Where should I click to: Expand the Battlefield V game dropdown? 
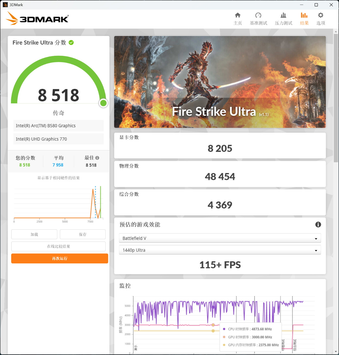[220, 238]
